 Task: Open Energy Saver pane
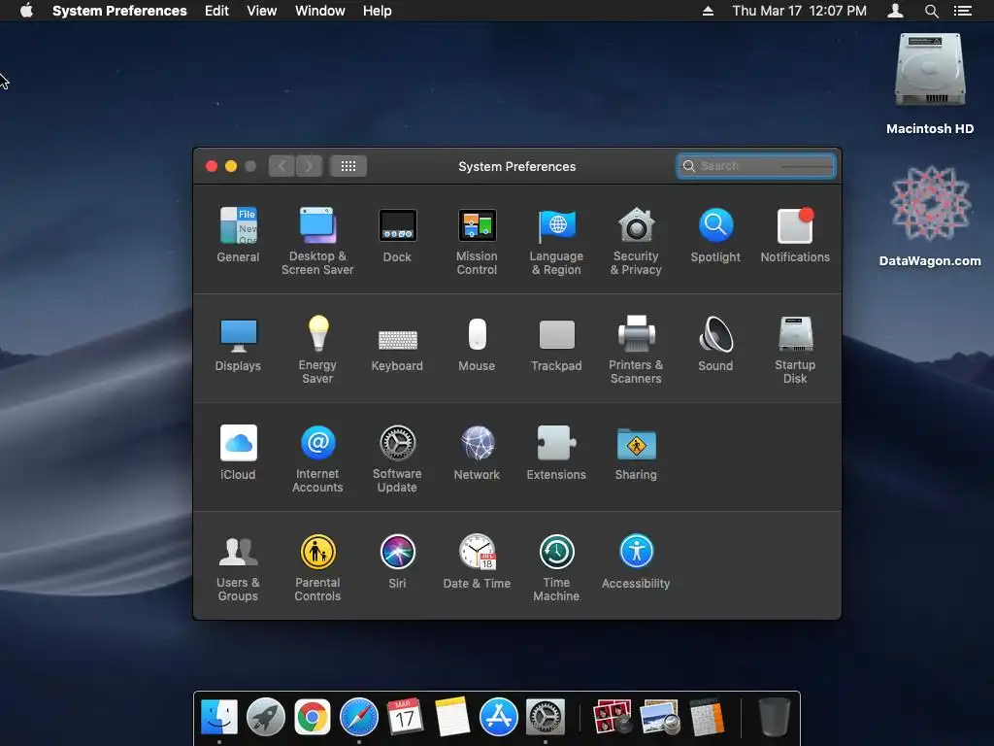click(x=317, y=350)
